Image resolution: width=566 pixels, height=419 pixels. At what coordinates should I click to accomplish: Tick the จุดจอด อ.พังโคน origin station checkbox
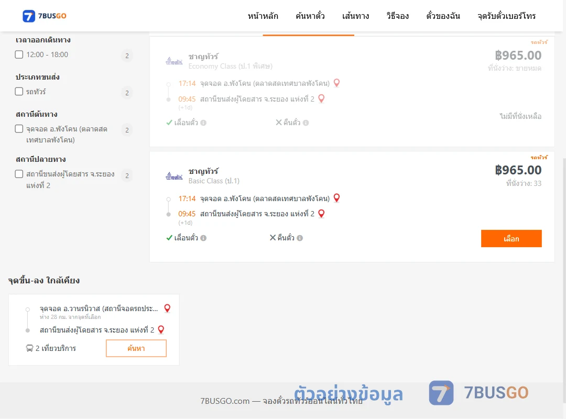click(19, 129)
